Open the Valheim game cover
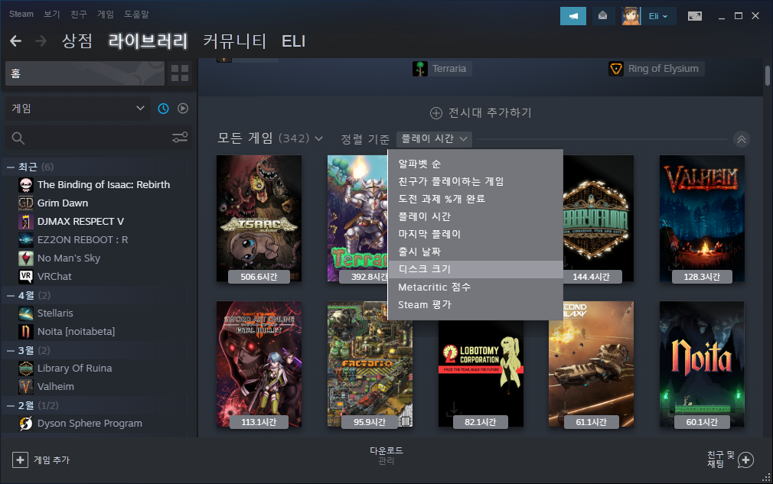The height and width of the screenshot is (484, 773). point(702,219)
